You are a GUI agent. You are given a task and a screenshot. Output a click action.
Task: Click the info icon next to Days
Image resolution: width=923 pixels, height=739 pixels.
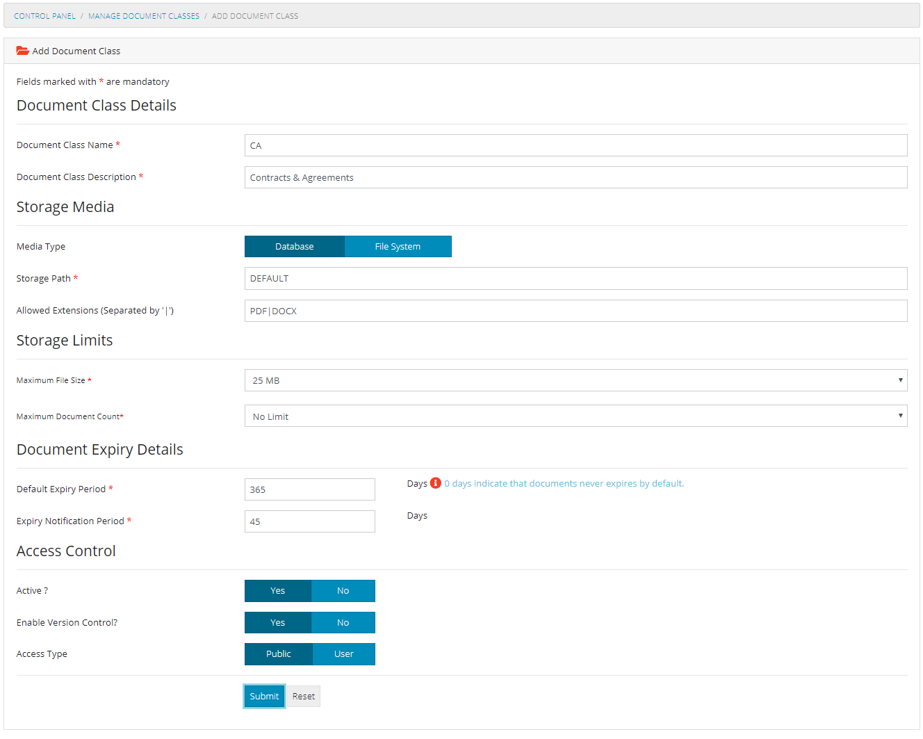click(x=435, y=482)
